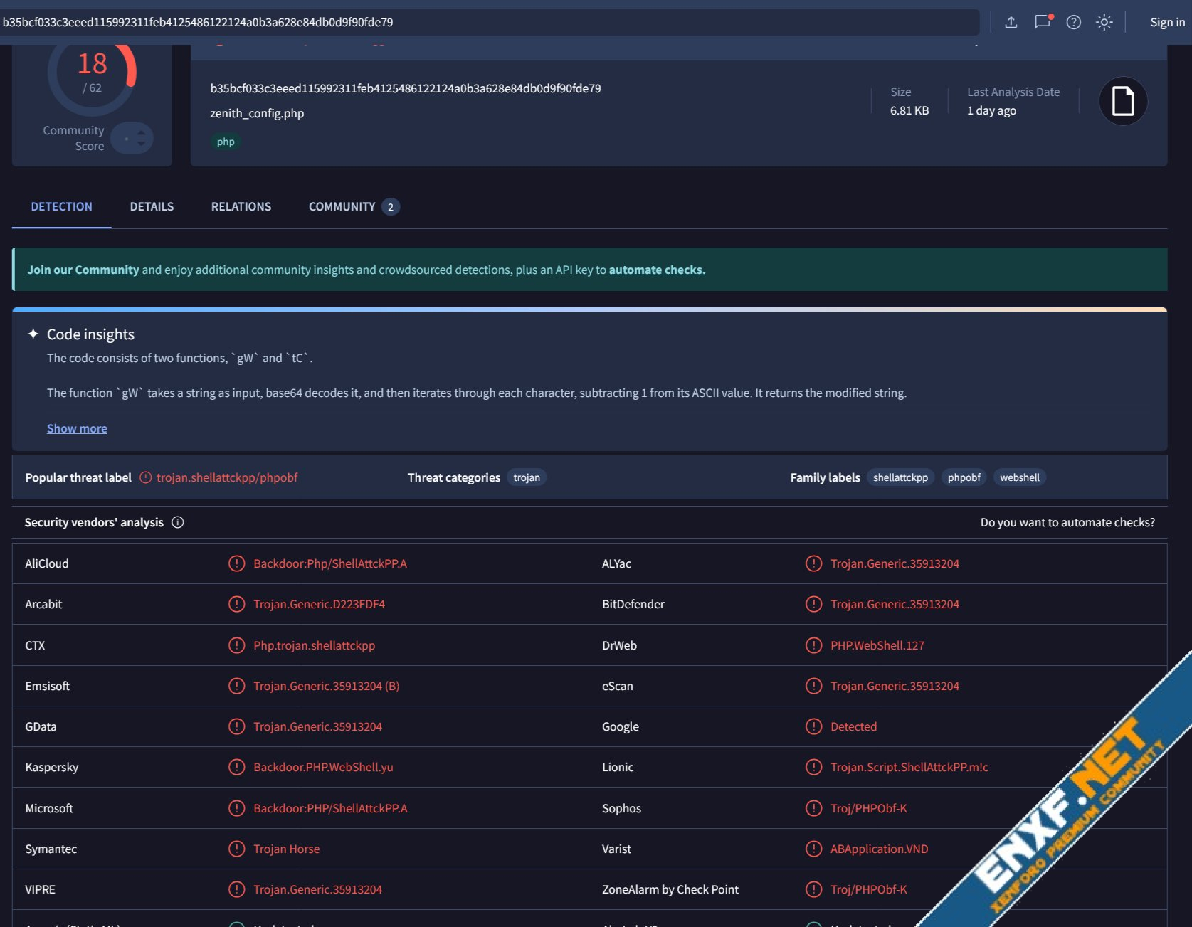Select the Backdoor.PHP.WebShell.yu Kaspersky result
Screen dimensions: 1192x927
[323, 767]
